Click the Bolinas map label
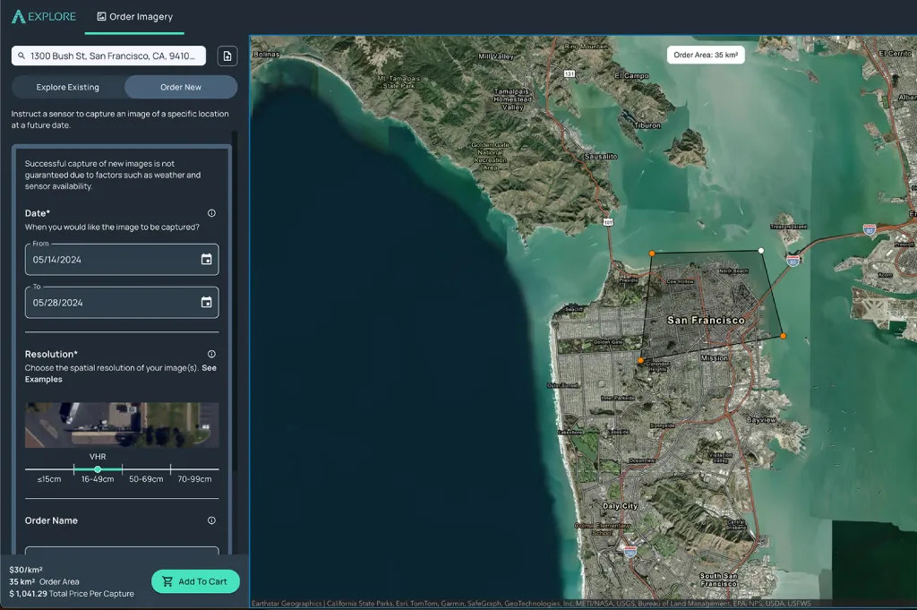This screenshot has width=917, height=610. click(x=267, y=54)
